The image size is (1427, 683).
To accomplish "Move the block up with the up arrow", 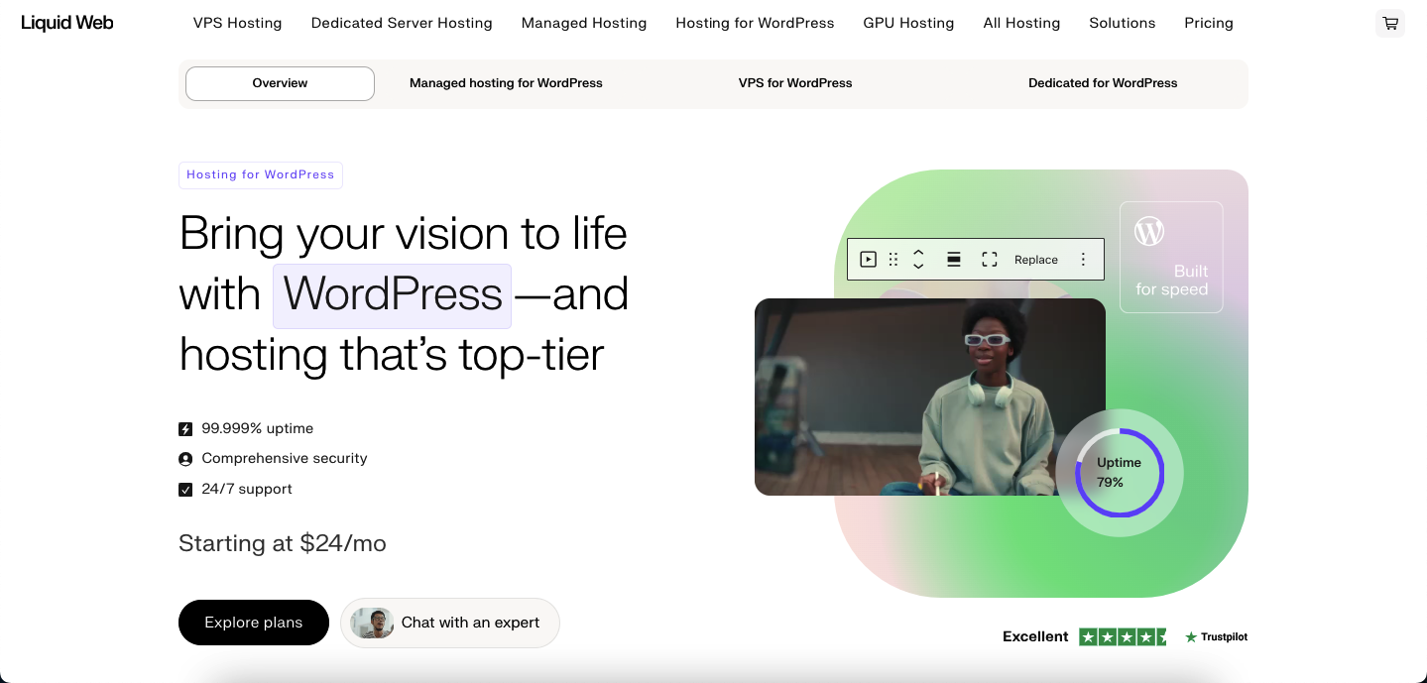I will (x=918, y=252).
